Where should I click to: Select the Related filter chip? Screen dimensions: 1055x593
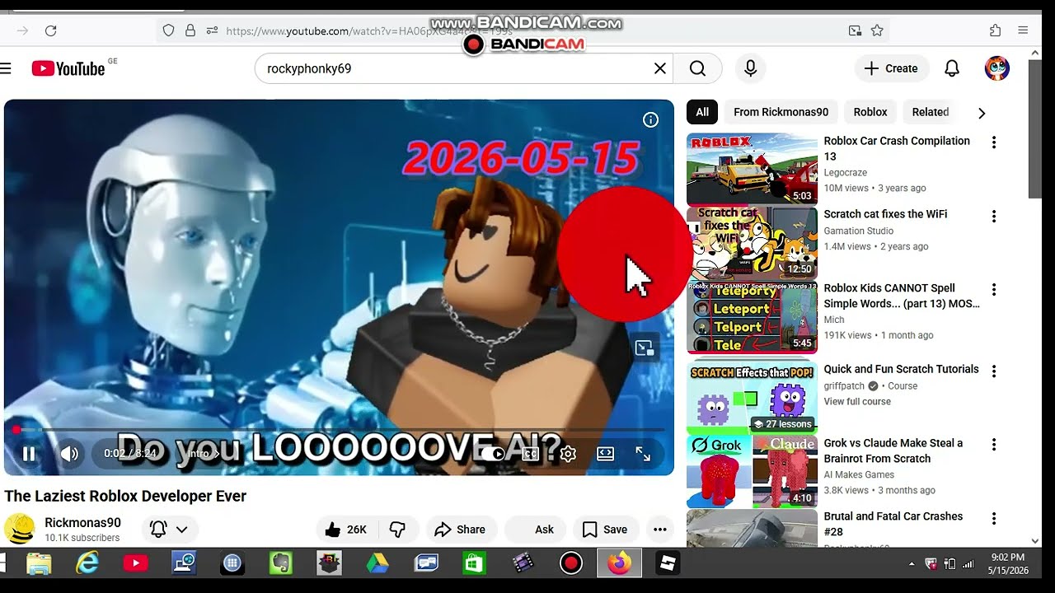(x=931, y=112)
